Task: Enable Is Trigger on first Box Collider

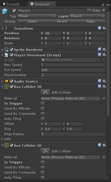Action: [x=43, y=103]
